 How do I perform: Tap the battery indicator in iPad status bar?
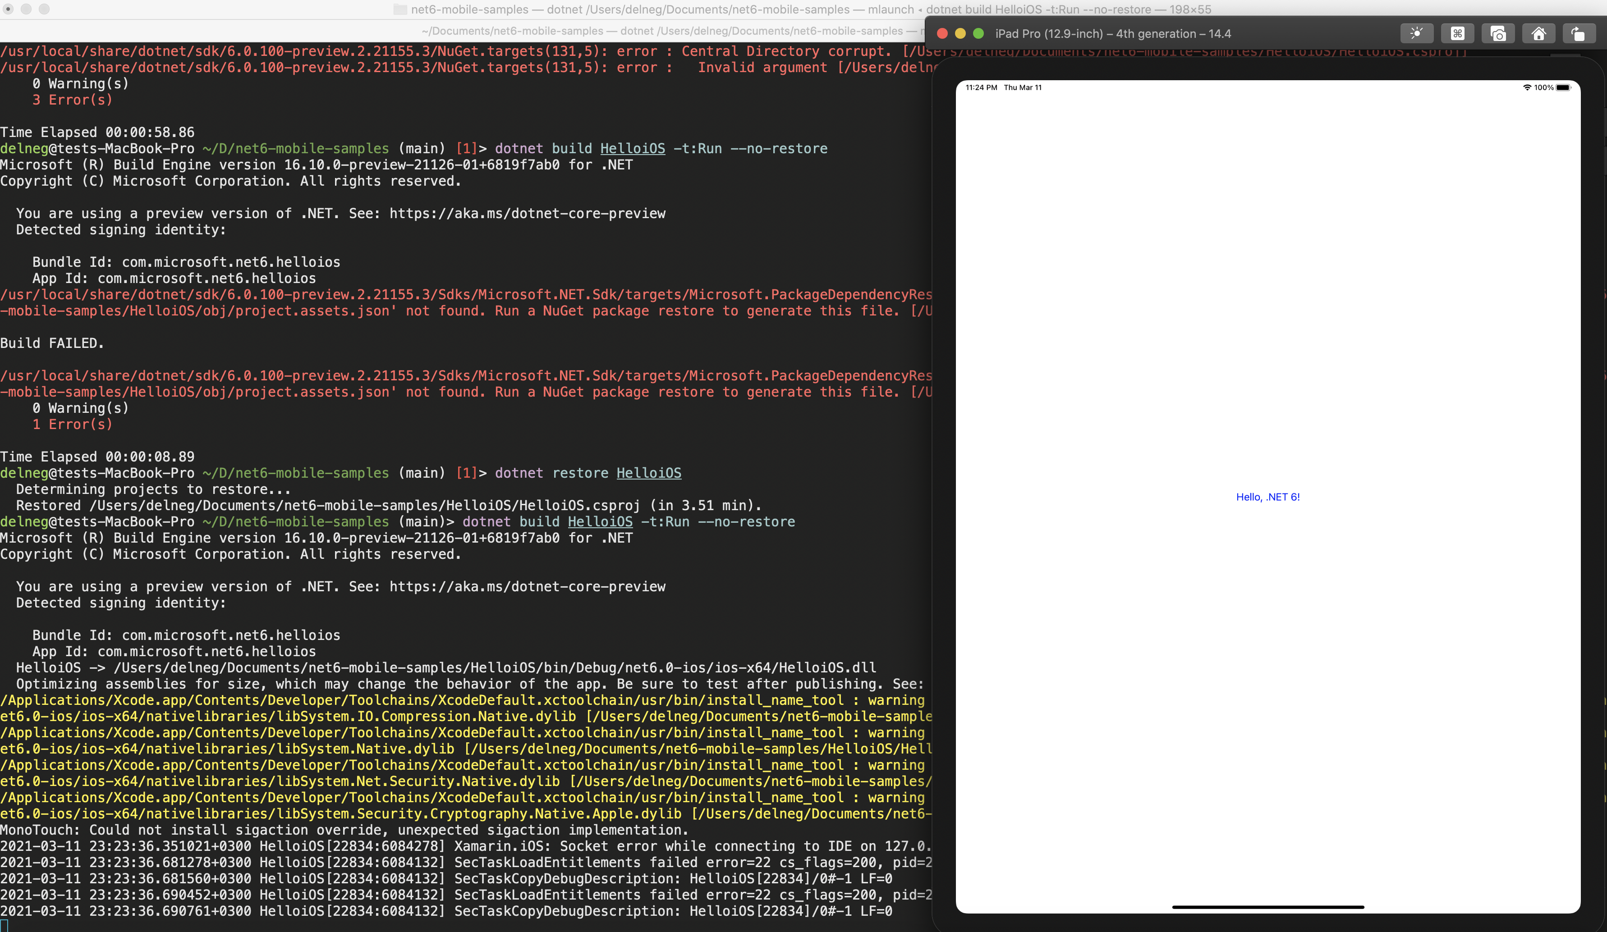point(1563,87)
